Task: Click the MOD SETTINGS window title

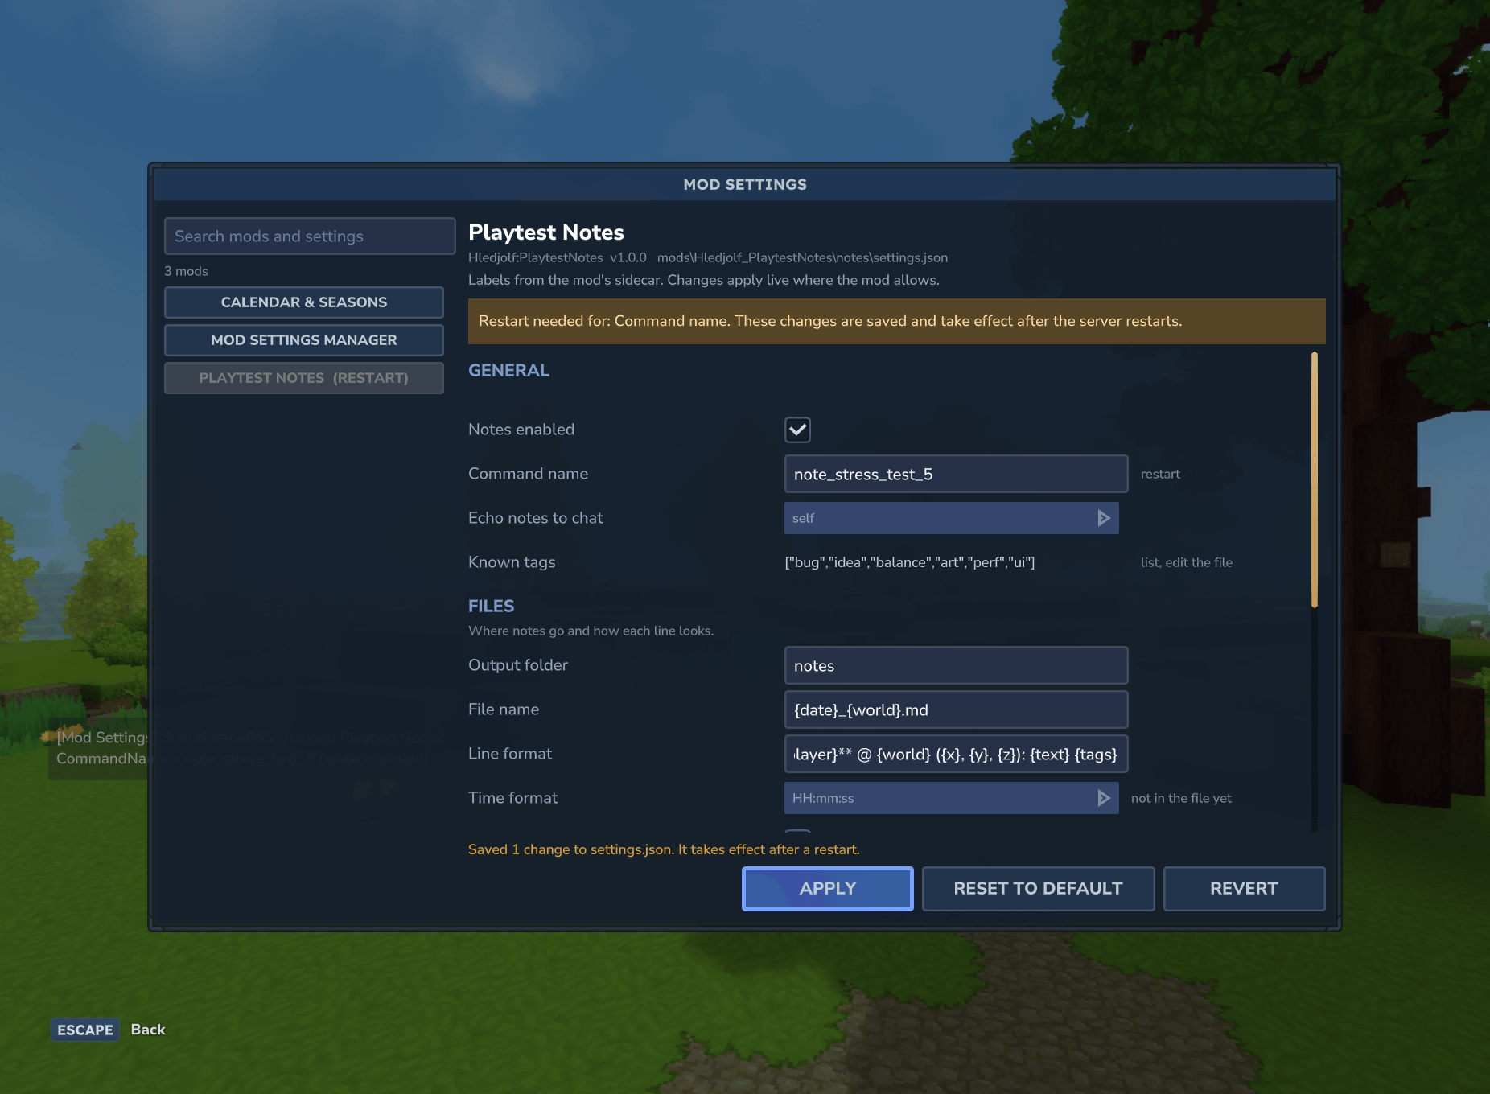Action: [745, 184]
